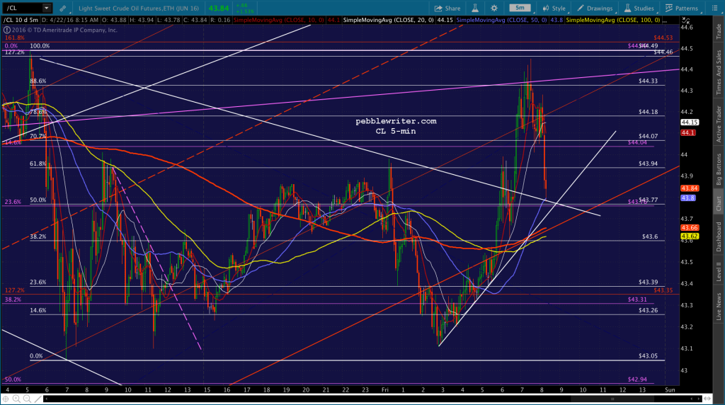Click the SimpleMovingAvg (CLOSE, 10, 0) label
Viewport: 725px width, 405px height.
278,21
